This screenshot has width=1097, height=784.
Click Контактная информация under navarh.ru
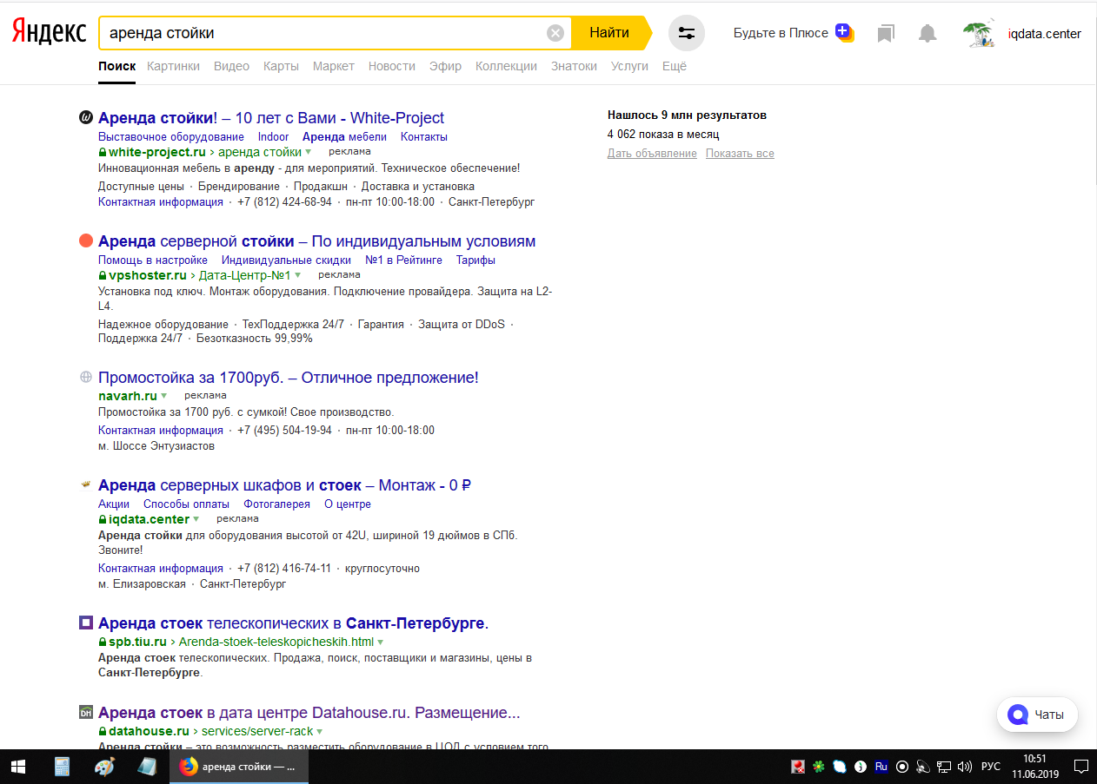(x=161, y=431)
